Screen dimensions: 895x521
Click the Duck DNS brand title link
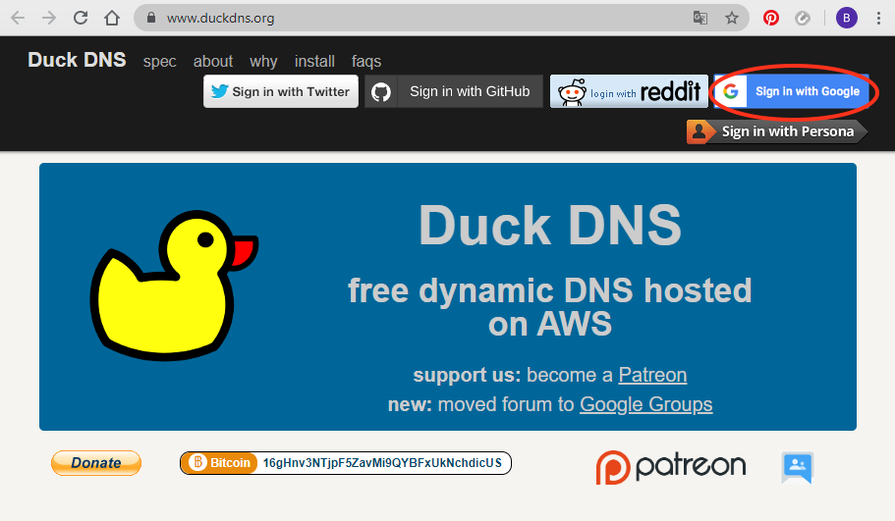click(77, 60)
